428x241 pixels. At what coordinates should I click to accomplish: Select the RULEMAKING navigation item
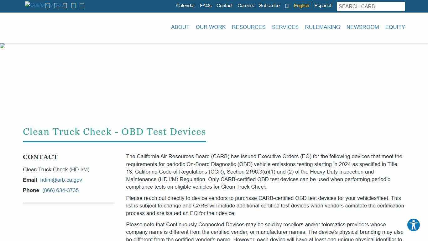322,27
